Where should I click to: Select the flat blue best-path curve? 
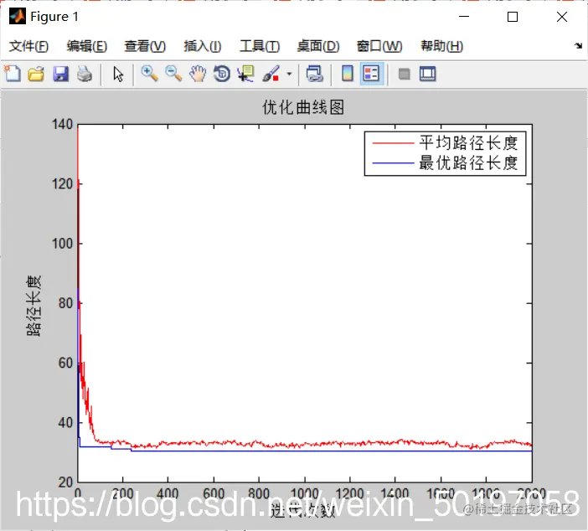tap(330, 451)
